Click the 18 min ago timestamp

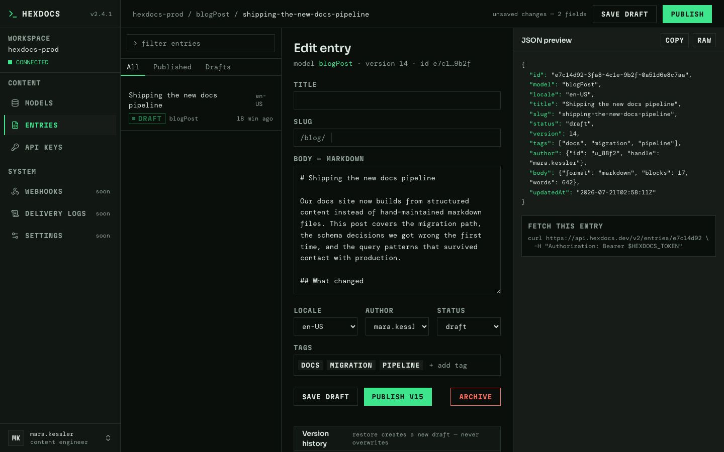[x=255, y=119]
